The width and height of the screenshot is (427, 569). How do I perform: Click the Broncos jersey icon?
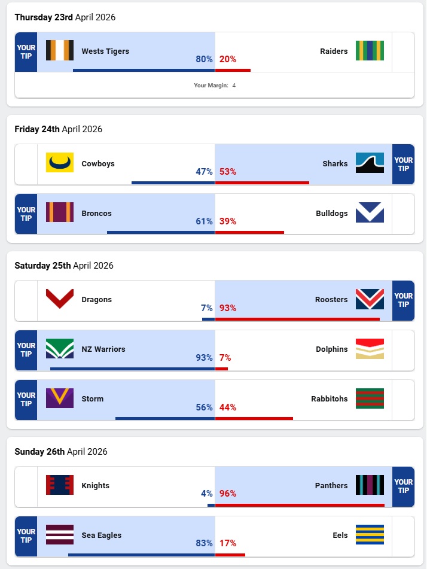pyautogui.click(x=60, y=213)
